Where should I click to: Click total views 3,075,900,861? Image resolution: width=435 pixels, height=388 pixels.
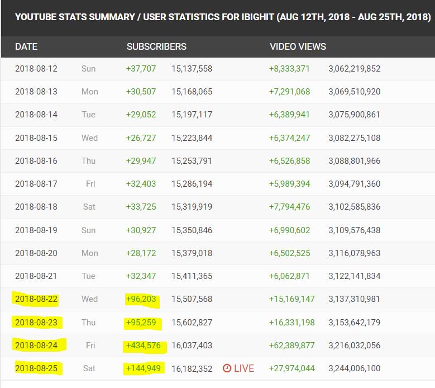354,115
